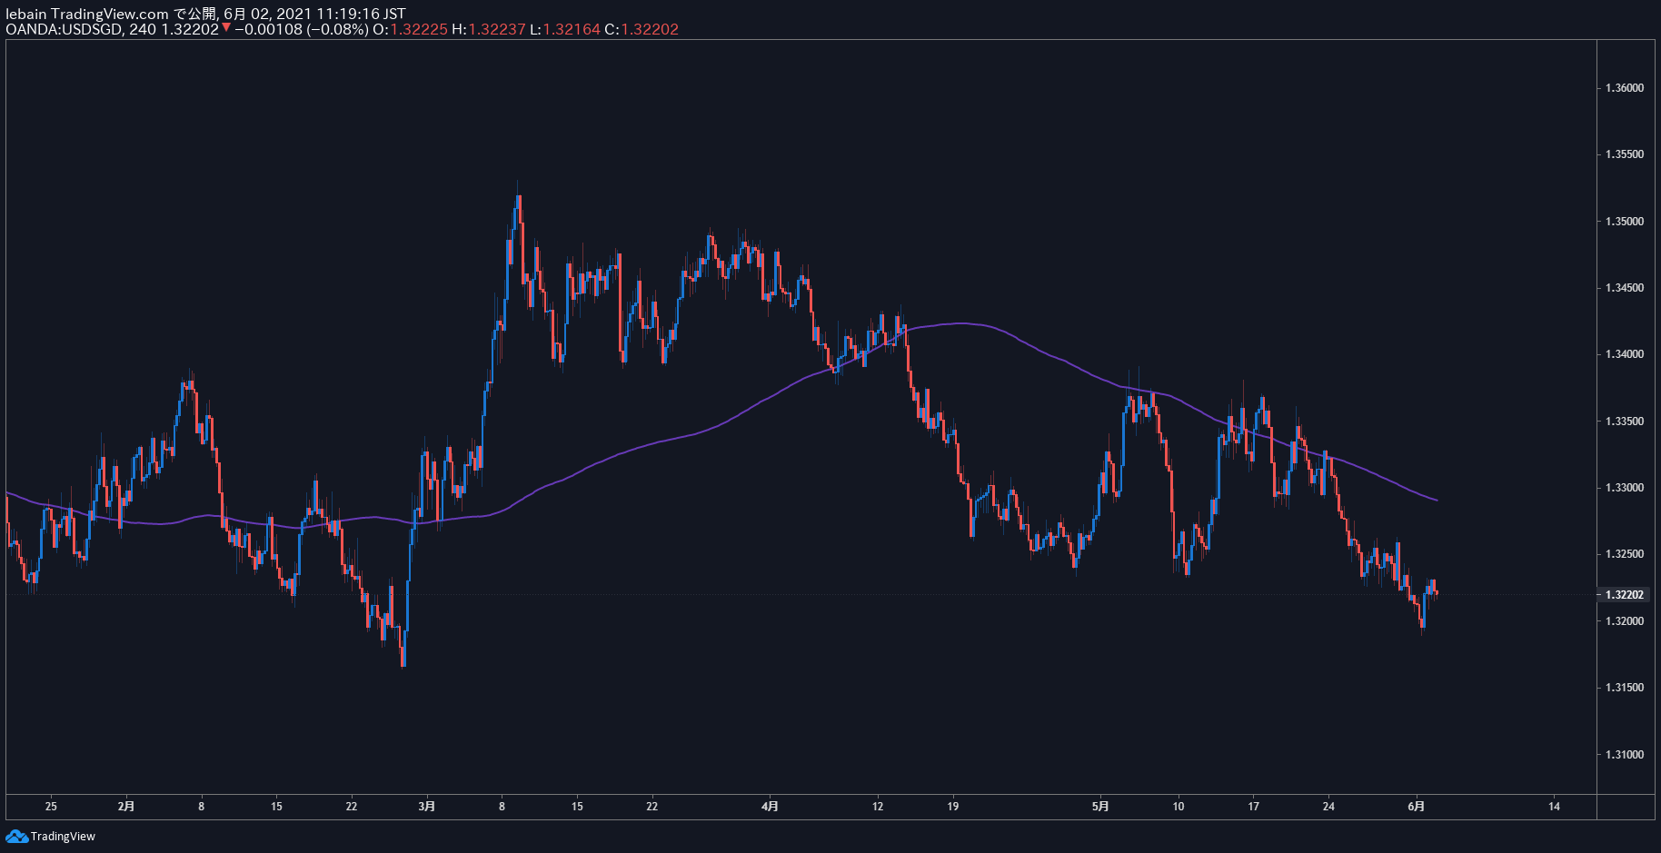The height and width of the screenshot is (853, 1661).
Task: Click the high value H:1.32237
Action: click(489, 29)
